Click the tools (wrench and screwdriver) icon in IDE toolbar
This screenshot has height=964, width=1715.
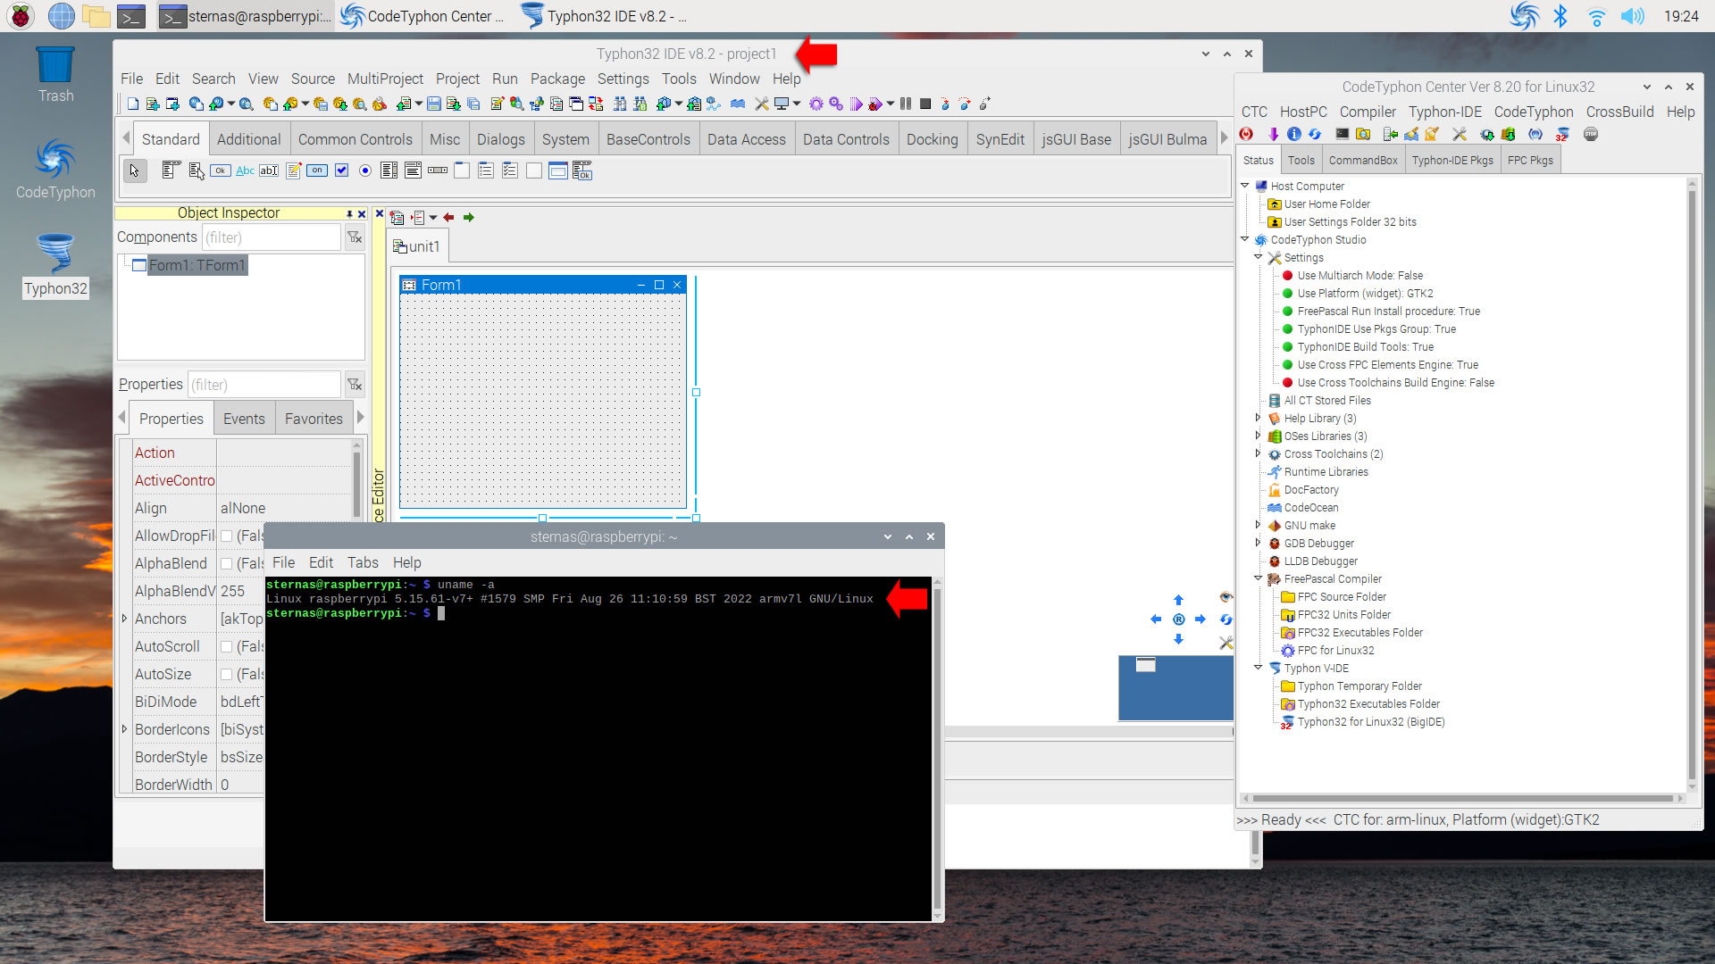click(x=761, y=104)
